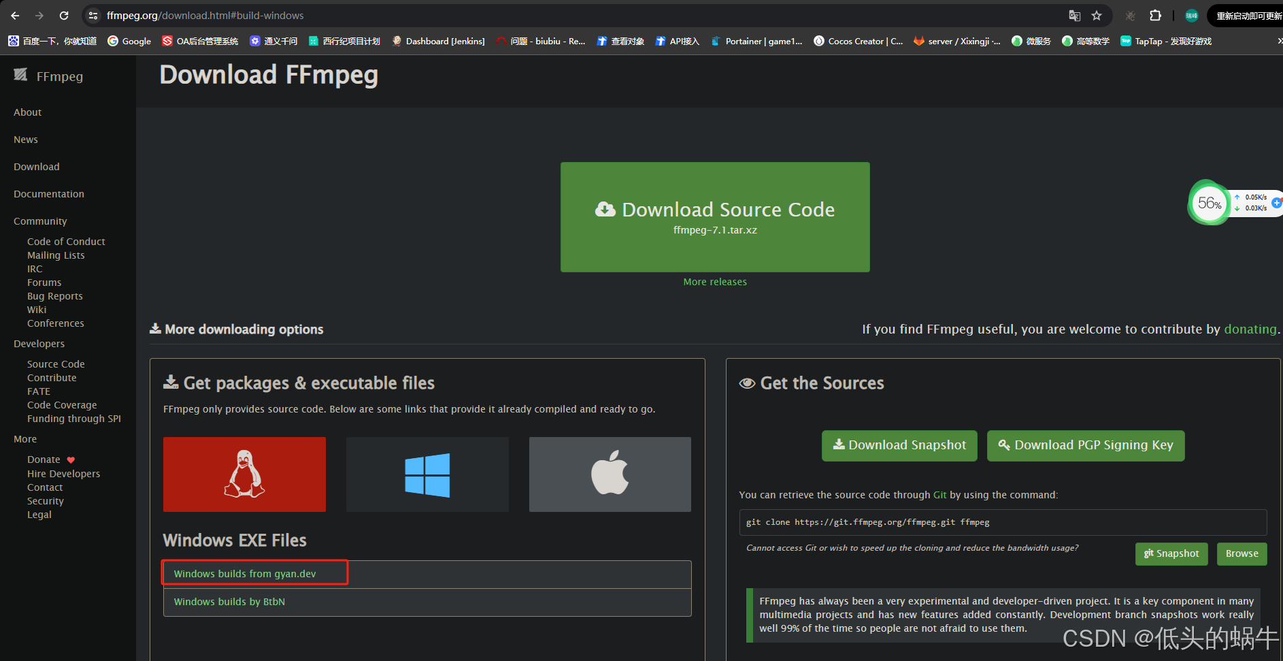
Task: Open the 微服务 bookmark
Action: (x=1031, y=41)
